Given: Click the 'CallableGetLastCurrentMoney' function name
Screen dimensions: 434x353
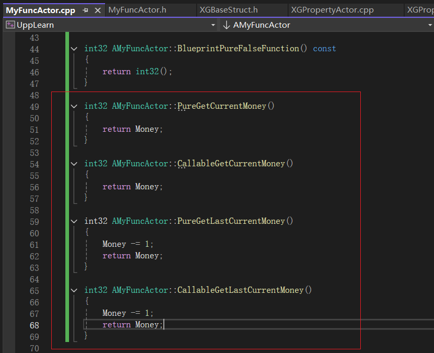Looking at the screenshot, I should 241,290.
